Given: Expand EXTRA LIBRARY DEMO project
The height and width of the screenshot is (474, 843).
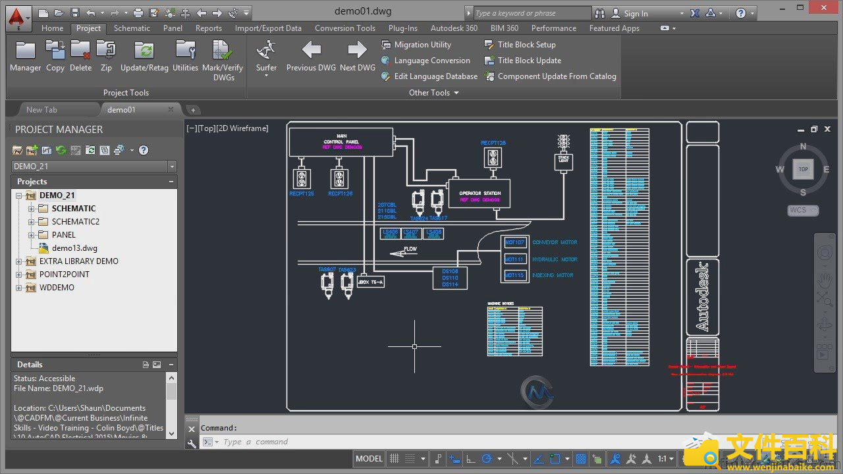Looking at the screenshot, I should tap(19, 261).
